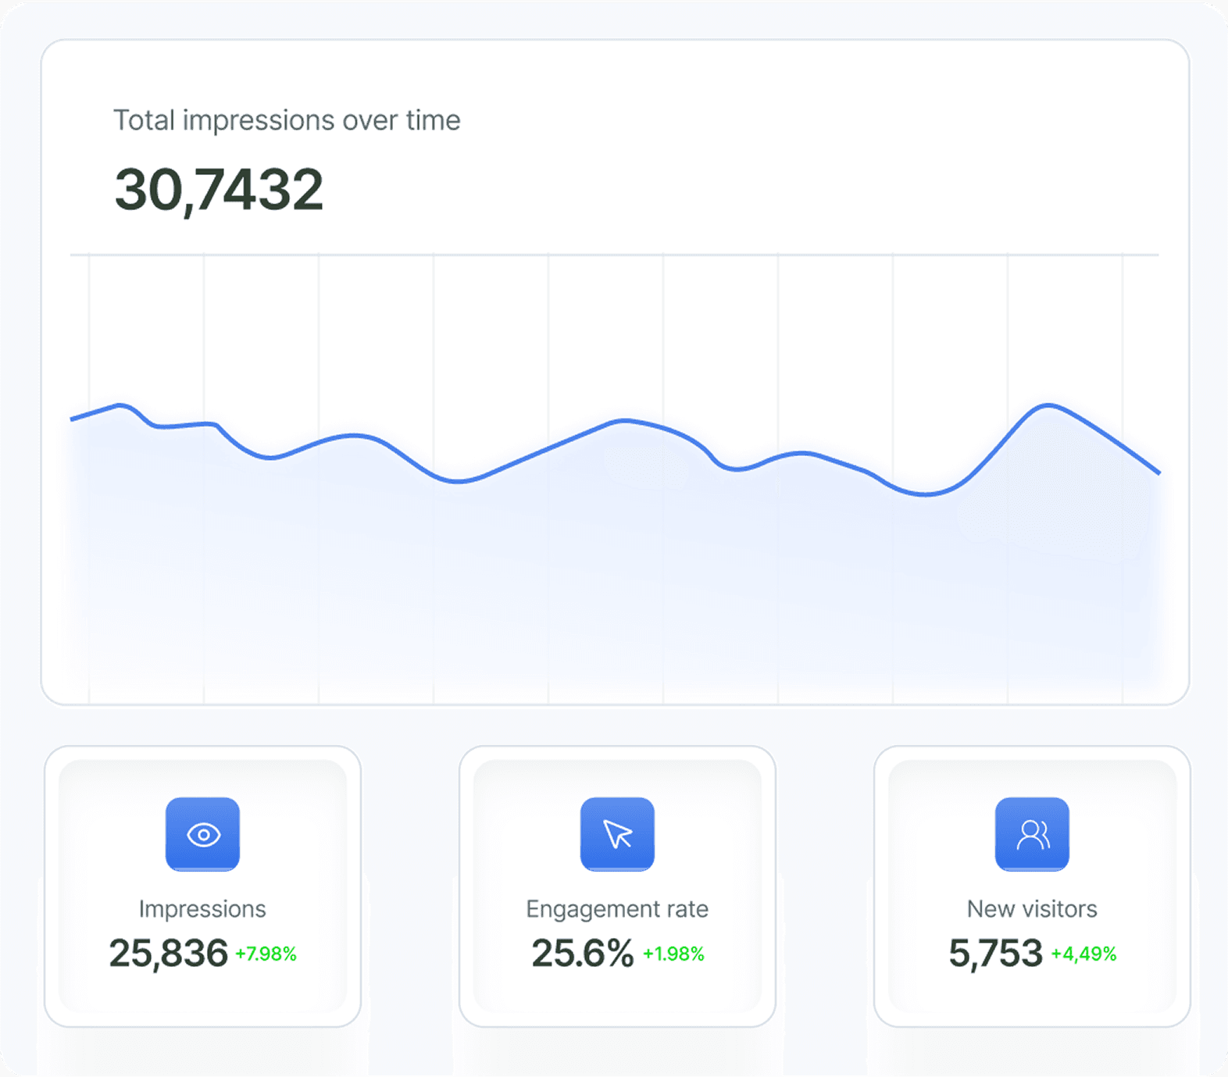Click the 25.6% engagement value
1228x1077 pixels.
583,954
